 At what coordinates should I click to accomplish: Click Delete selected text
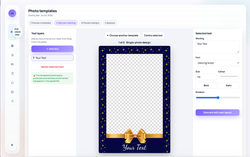click(x=52, y=67)
